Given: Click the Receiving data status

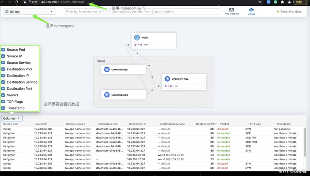Looking at the screenshot, I should [289, 11].
